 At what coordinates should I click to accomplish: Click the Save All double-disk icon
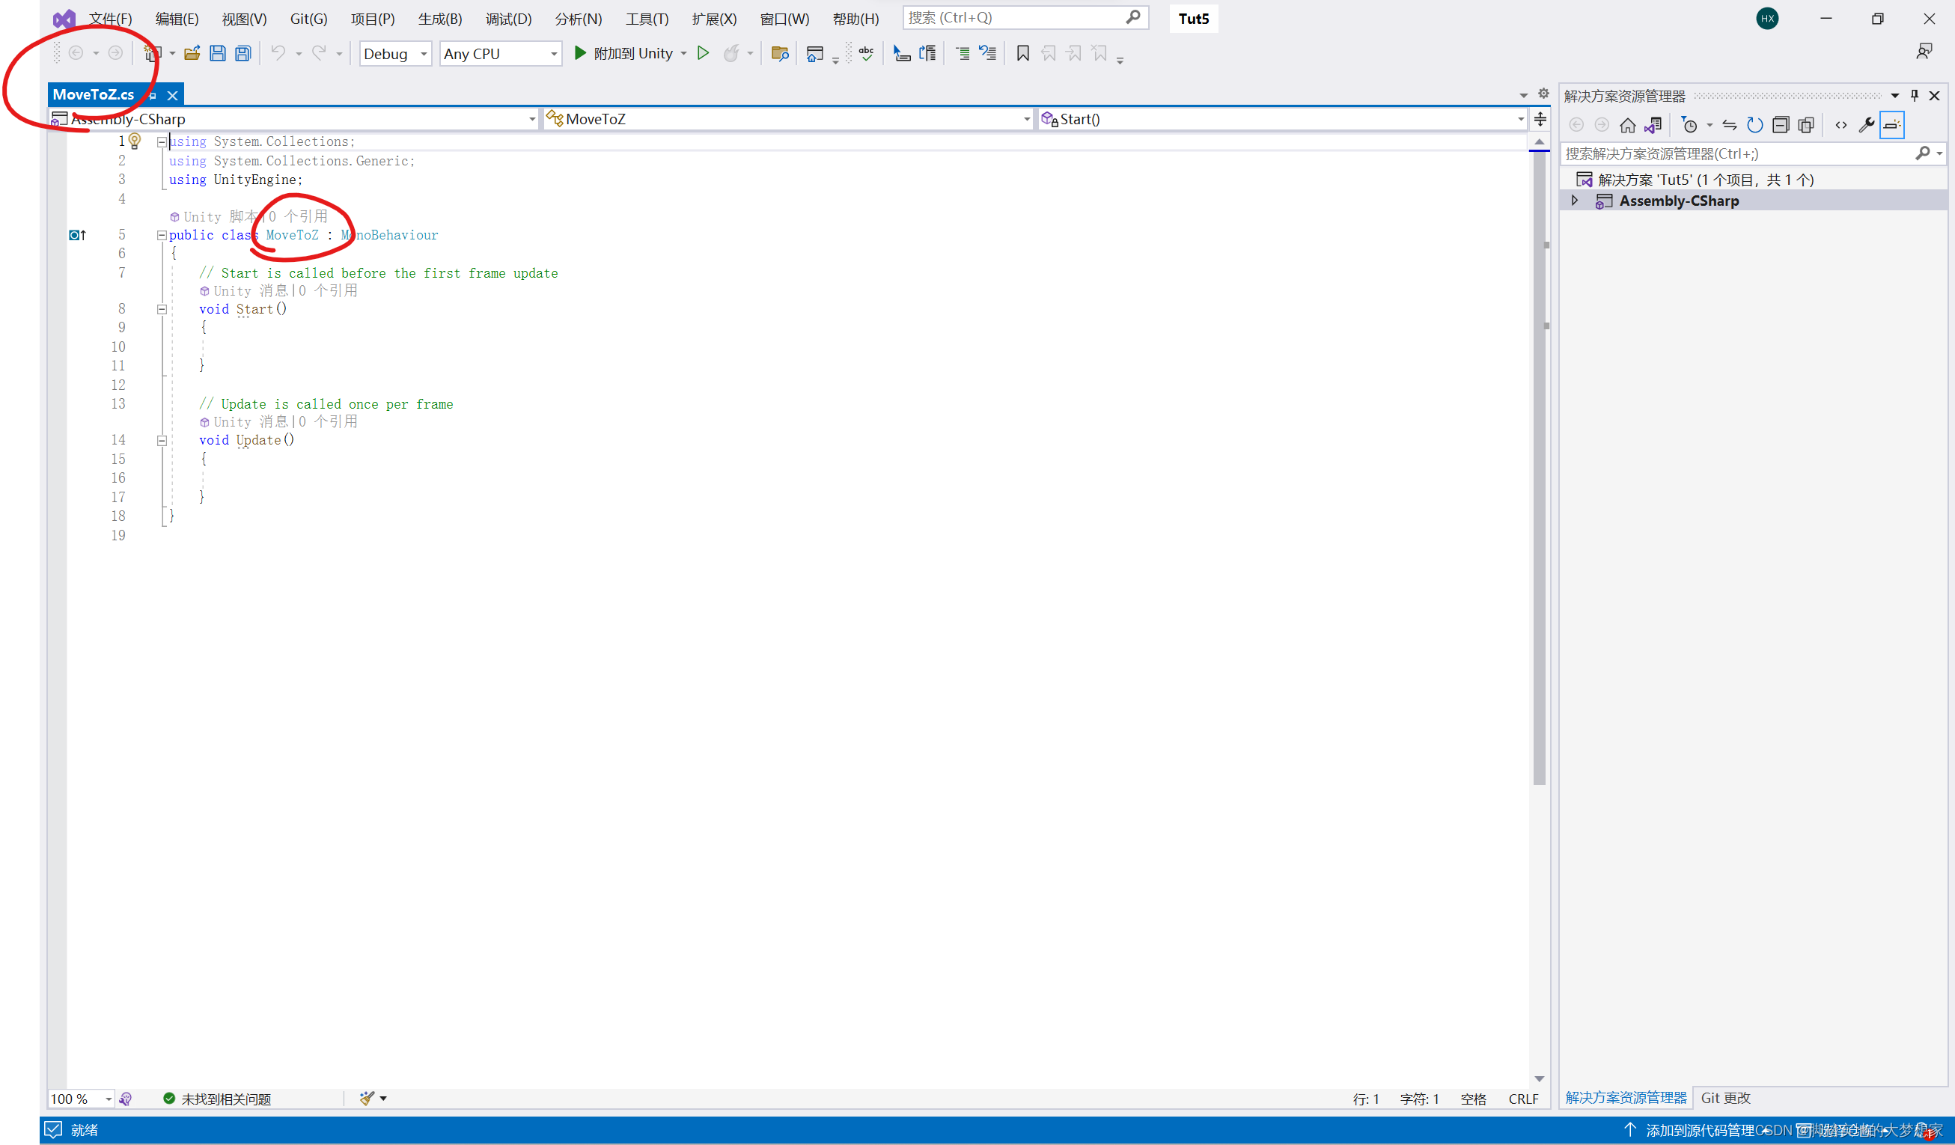[x=243, y=54]
